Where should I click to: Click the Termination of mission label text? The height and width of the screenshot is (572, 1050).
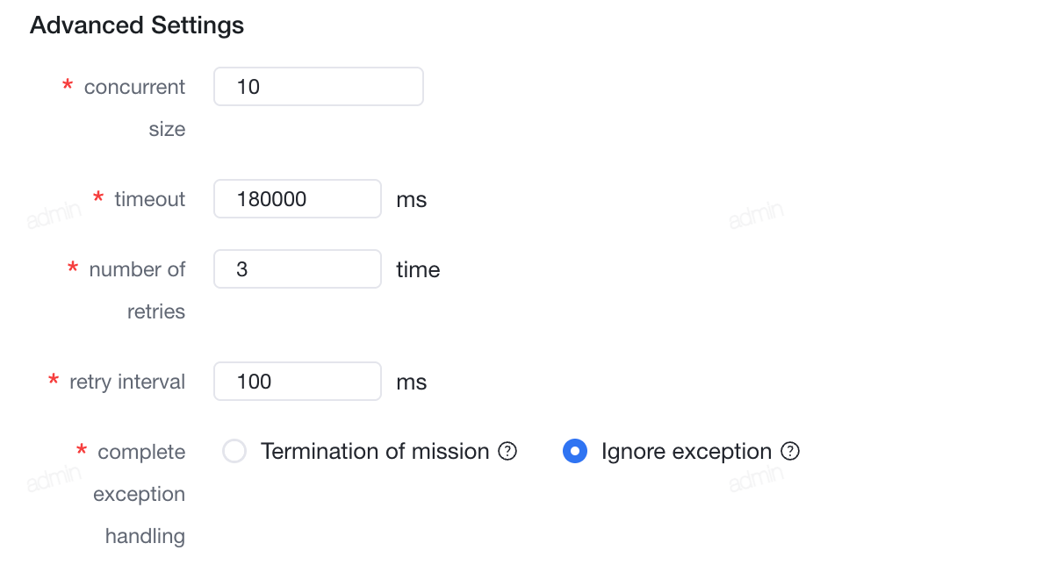[375, 452]
